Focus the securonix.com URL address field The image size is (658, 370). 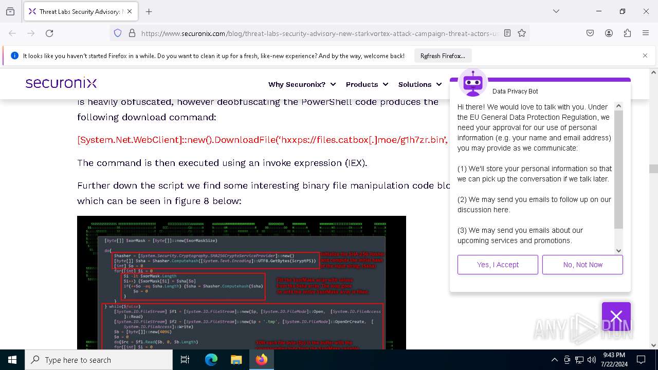(320, 33)
